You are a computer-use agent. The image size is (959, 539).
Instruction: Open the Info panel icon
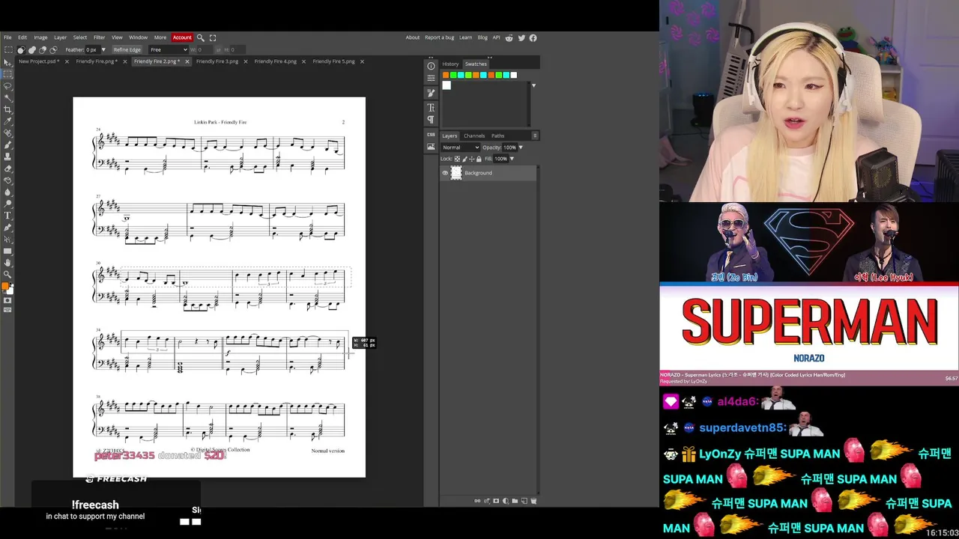click(x=431, y=66)
